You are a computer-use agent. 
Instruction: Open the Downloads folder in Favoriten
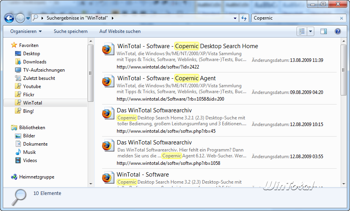click(35, 62)
